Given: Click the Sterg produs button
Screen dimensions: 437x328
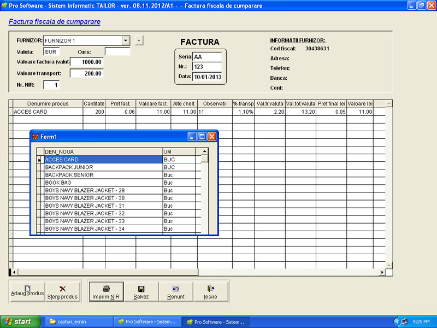Looking at the screenshot, I should [x=62, y=292].
